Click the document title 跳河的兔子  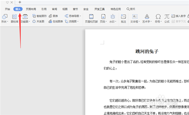[x=147, y=52]
